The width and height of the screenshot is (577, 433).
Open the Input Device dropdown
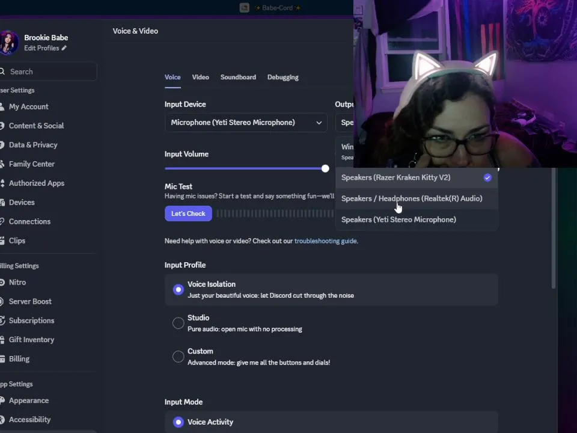[x=246, y=123]
